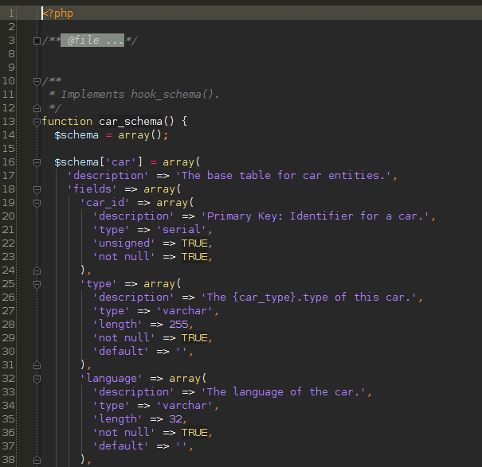Click the 'fields' array key

92,189
